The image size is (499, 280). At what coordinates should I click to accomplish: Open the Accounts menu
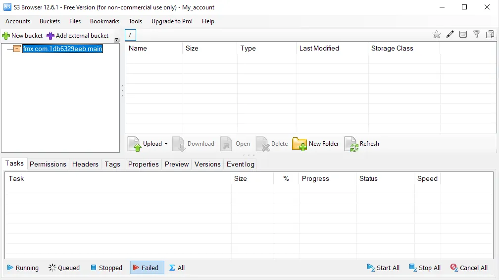[x=18, y=21]
